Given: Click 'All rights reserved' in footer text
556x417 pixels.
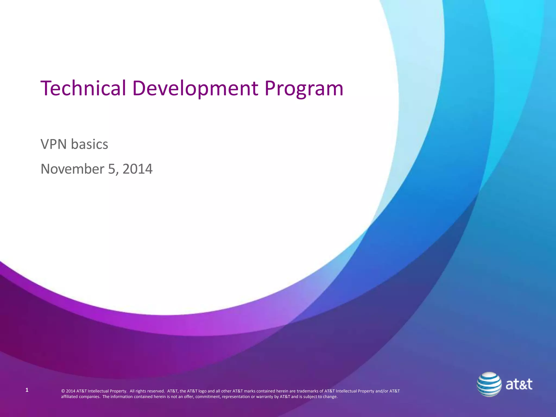Looking at the screenshot, I should (x=147, y=391).
